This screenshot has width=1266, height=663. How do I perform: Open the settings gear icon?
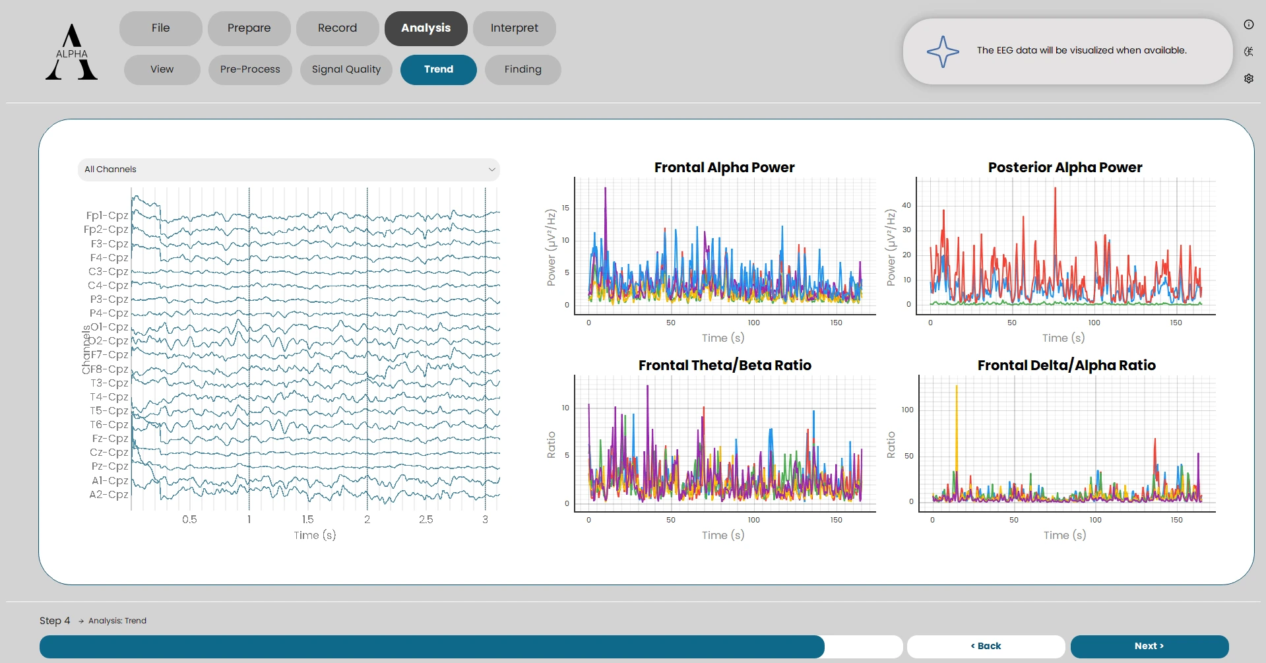(1248, 79)
